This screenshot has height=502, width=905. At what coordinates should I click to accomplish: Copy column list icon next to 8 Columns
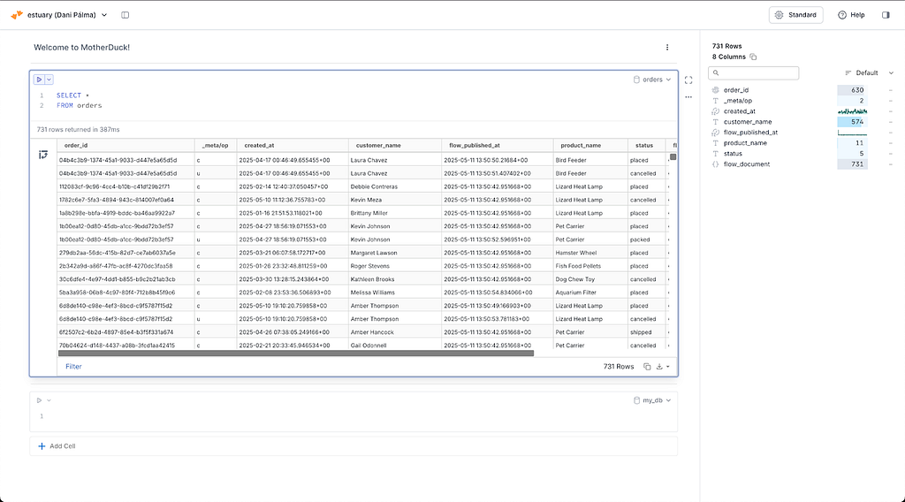click(753, 57)
